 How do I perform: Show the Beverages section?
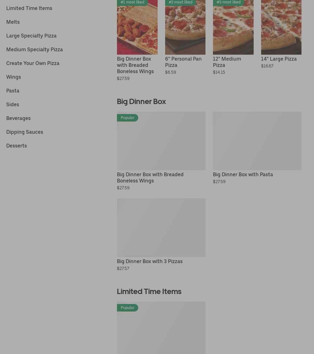18,118
